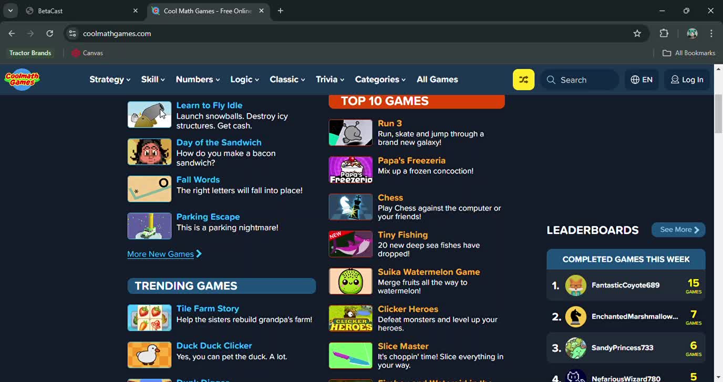Image resolution: width=723 pixels, height=382 pixels.
Task: Bookmark this page with the star
Action: click(637, 34)
